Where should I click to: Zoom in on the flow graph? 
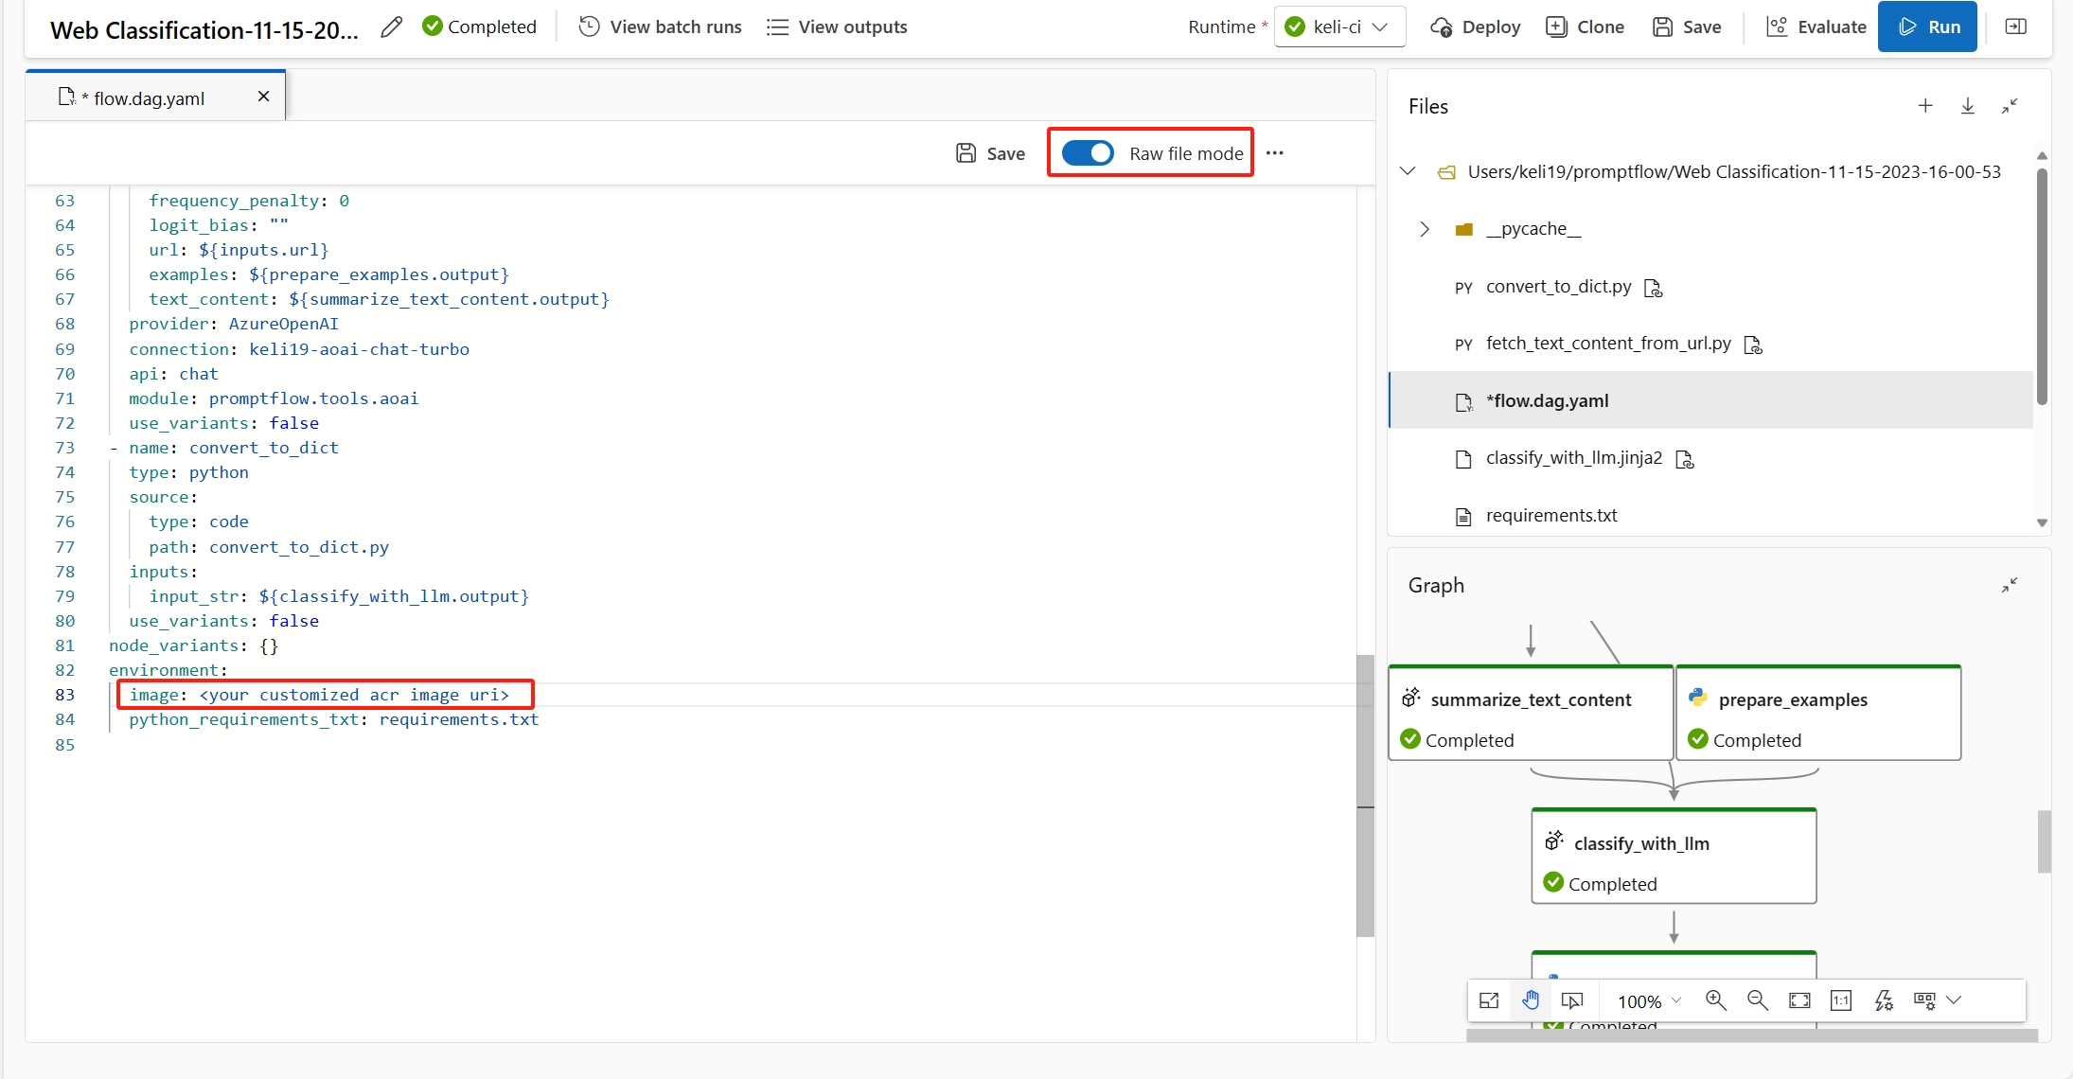coord(1715,1000)
